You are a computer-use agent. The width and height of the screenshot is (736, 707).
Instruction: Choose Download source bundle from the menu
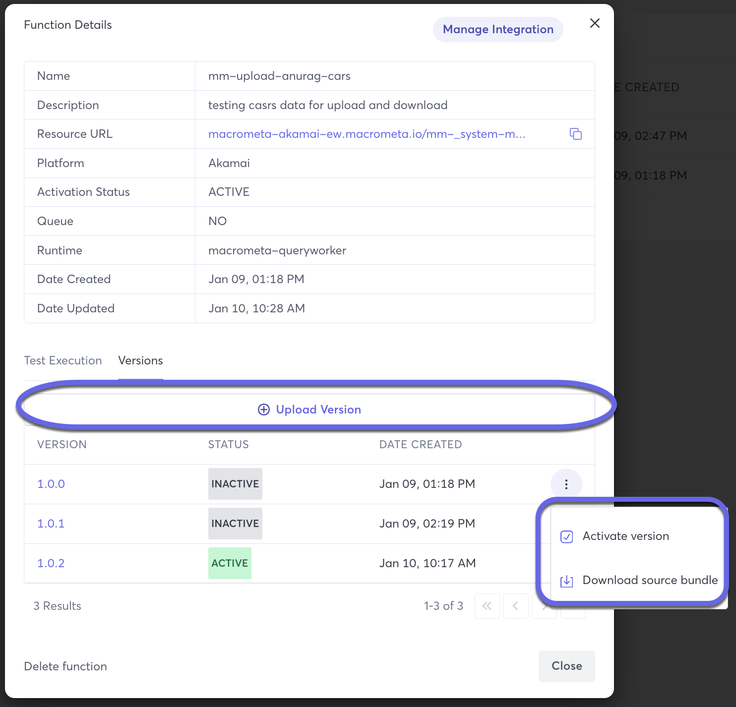click(x=650, y=581)
